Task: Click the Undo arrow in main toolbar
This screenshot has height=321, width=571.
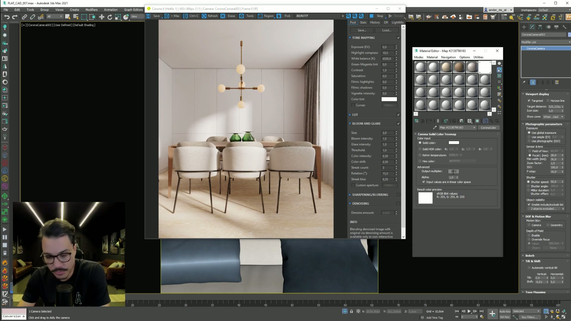Action: click(x=7, y=17)
